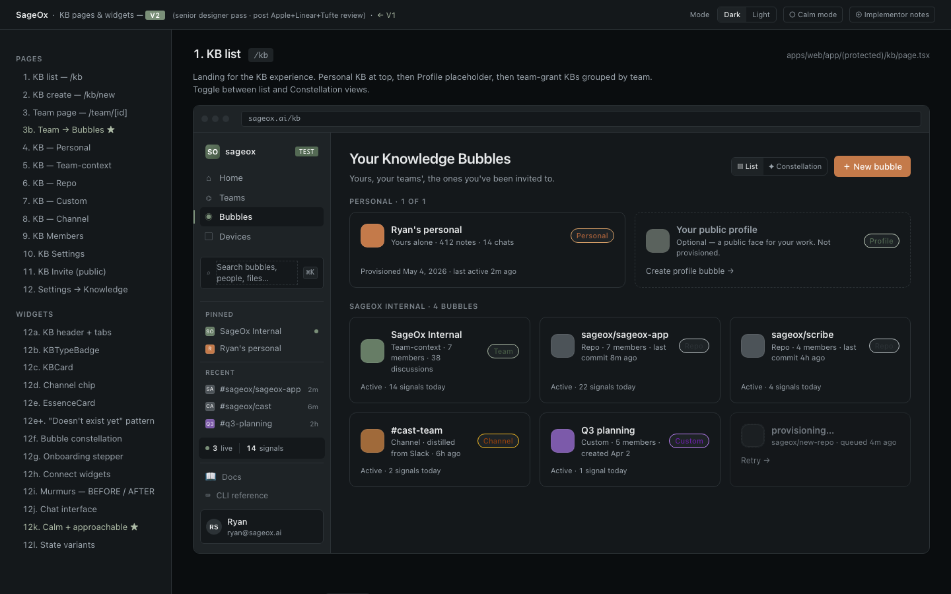Switch to List view
The height and width of the screenshot is (594, 951).
pyautogui.click(x=748, y=166)
